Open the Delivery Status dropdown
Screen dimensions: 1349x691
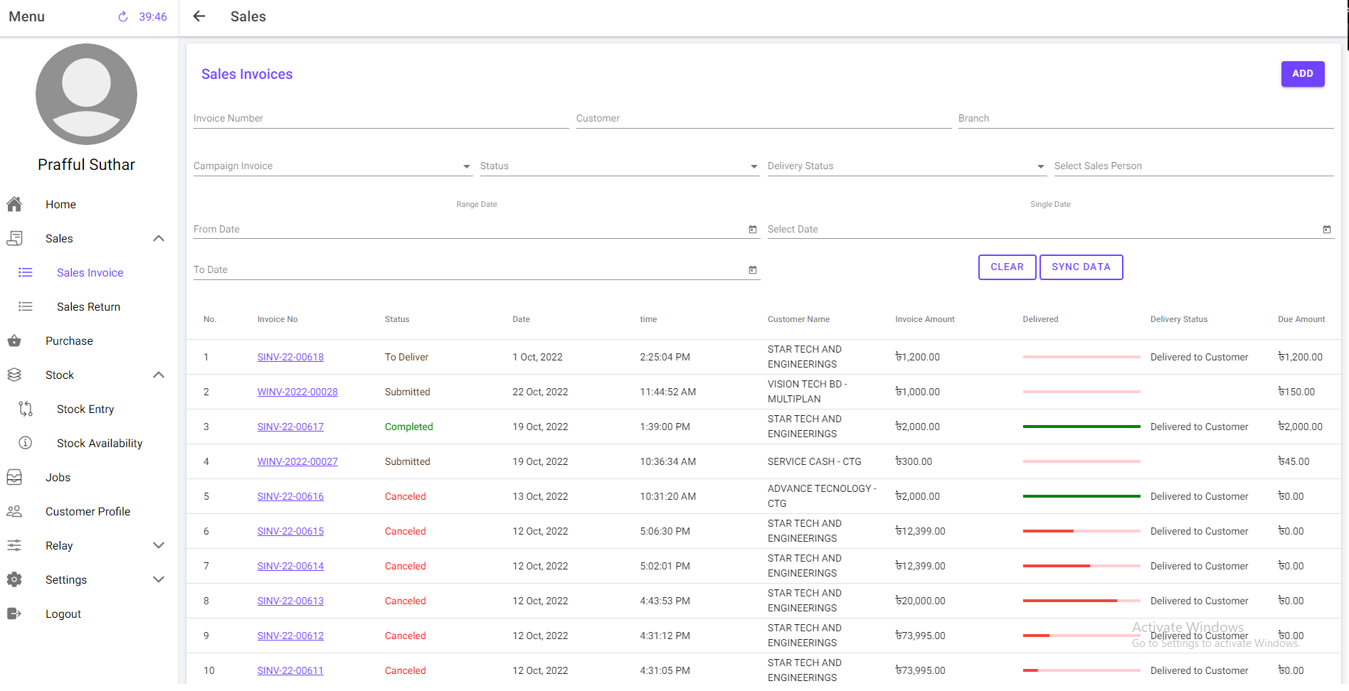(x=906, y=166)
